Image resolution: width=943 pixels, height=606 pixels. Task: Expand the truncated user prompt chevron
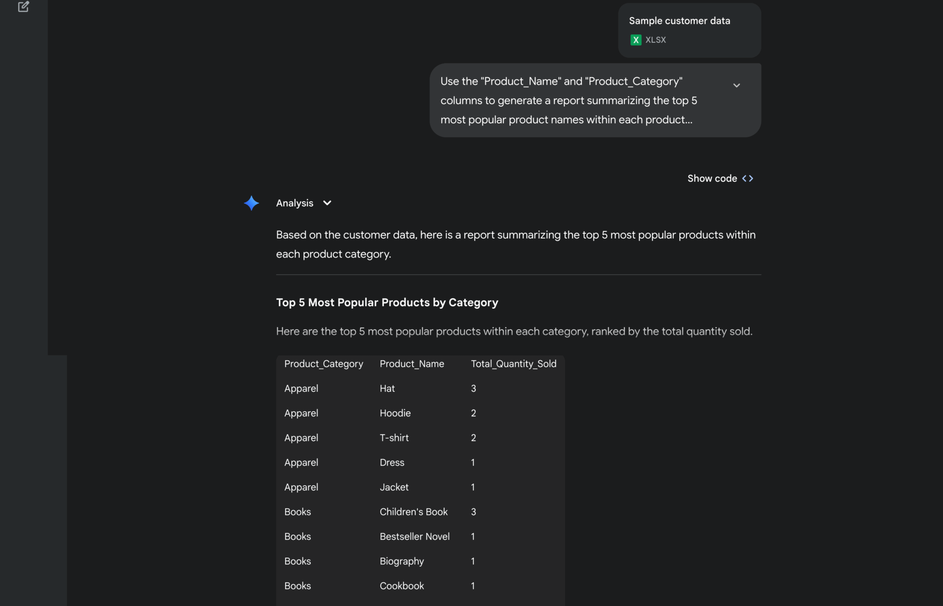tap(737, 85)
